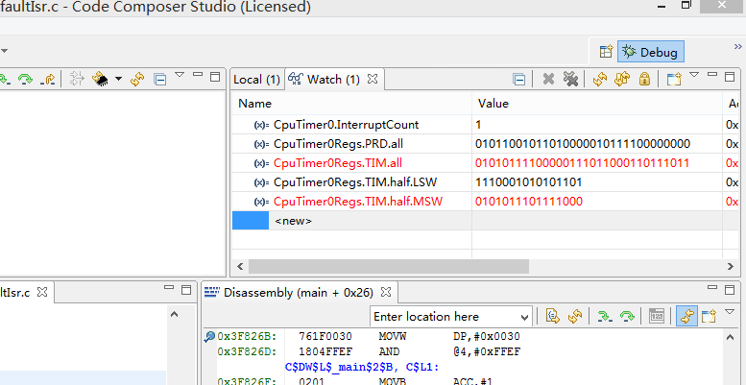Click the new Disassembly view icon

pyautogui.click(x=710, y=316)
